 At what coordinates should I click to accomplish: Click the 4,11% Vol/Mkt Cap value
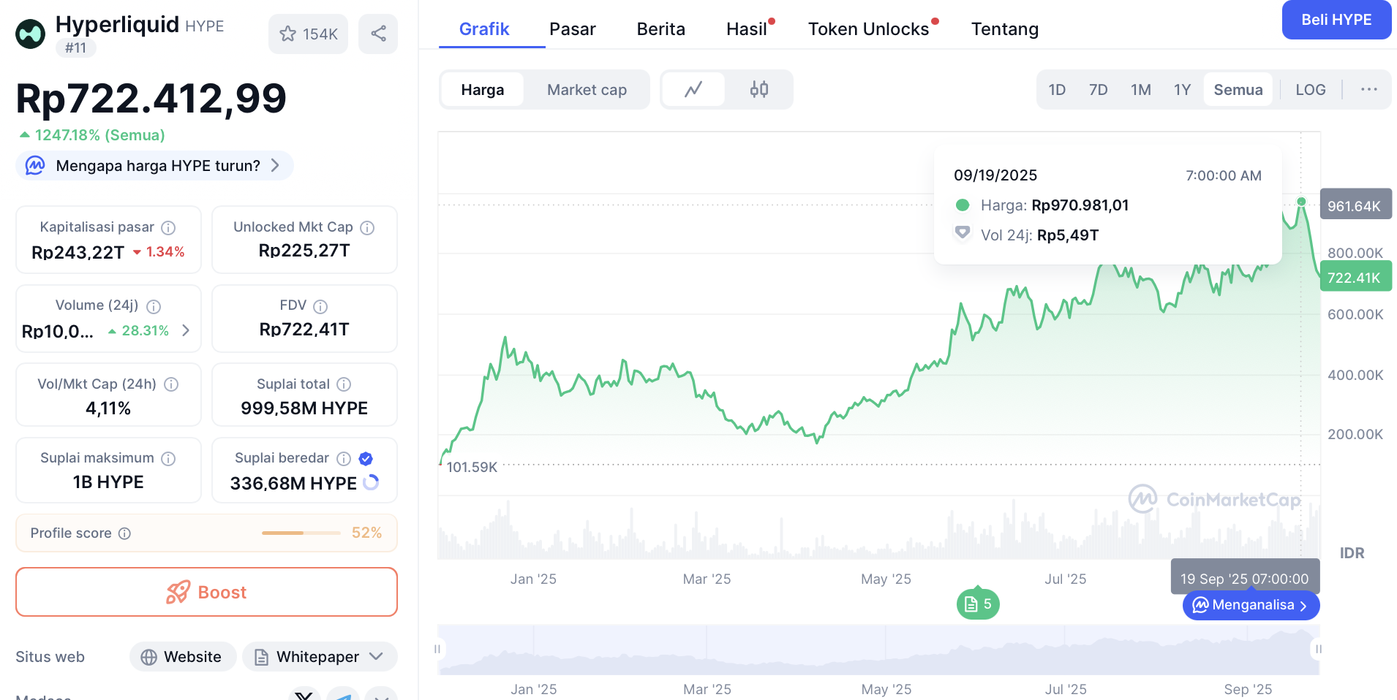click(108, 408)
